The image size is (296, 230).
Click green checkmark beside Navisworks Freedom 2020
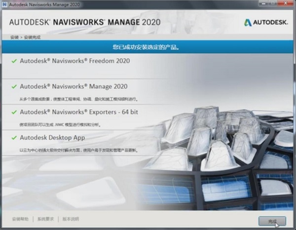pos(14,61)
